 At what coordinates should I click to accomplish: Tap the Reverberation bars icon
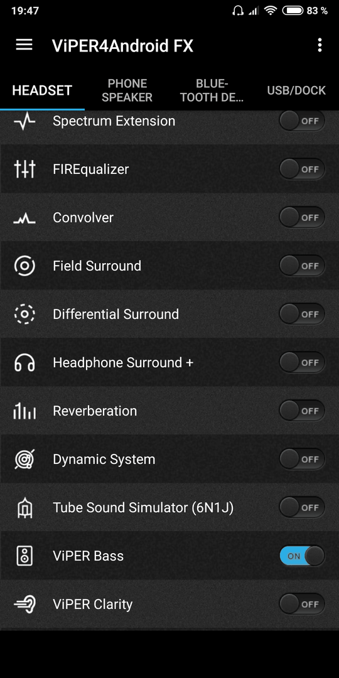click(24, 411)
